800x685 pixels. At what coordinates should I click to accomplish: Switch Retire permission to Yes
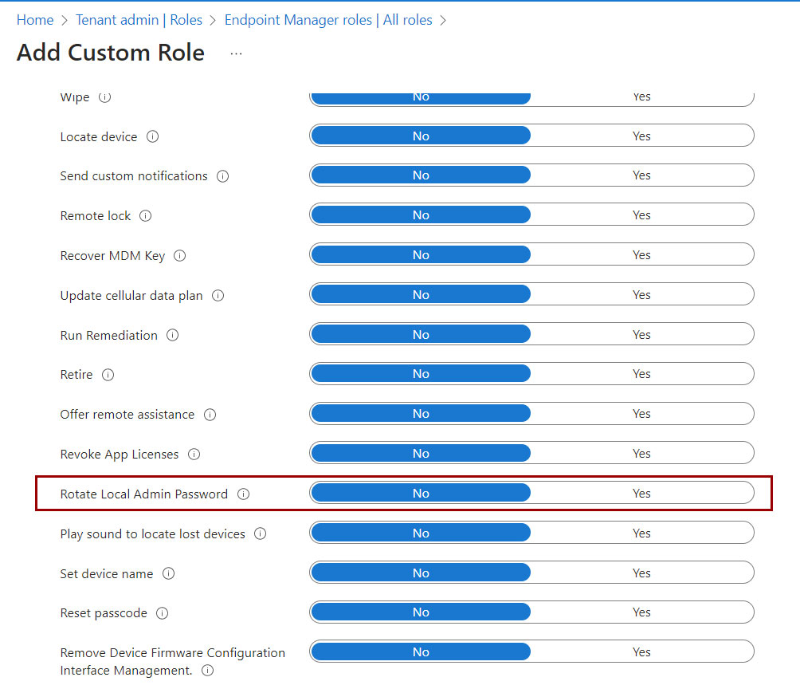click(x=641, y=374)
